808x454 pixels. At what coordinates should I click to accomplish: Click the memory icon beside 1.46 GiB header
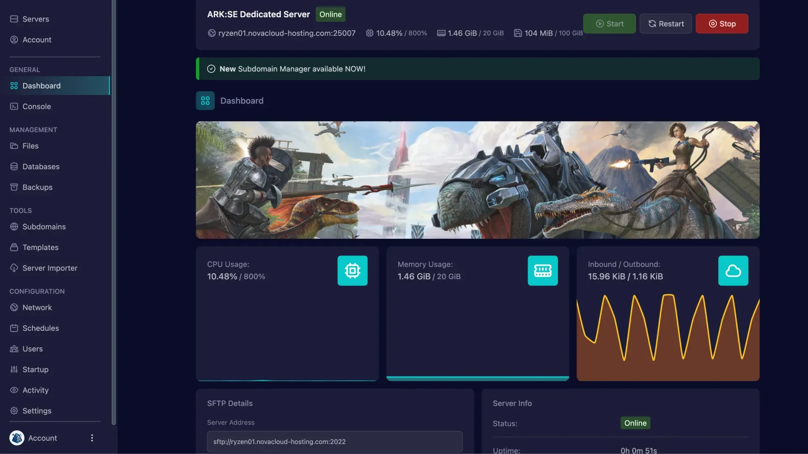[441, 33]
